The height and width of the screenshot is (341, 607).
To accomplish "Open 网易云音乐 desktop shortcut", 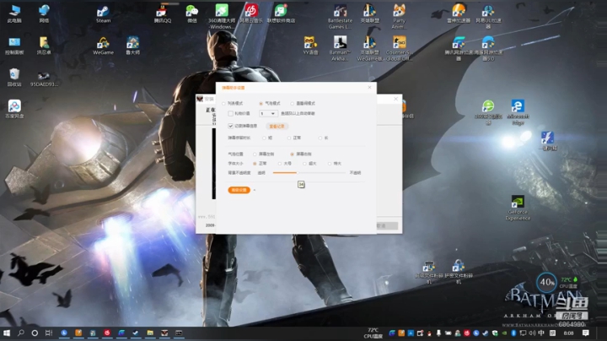I will coord(251,14).
